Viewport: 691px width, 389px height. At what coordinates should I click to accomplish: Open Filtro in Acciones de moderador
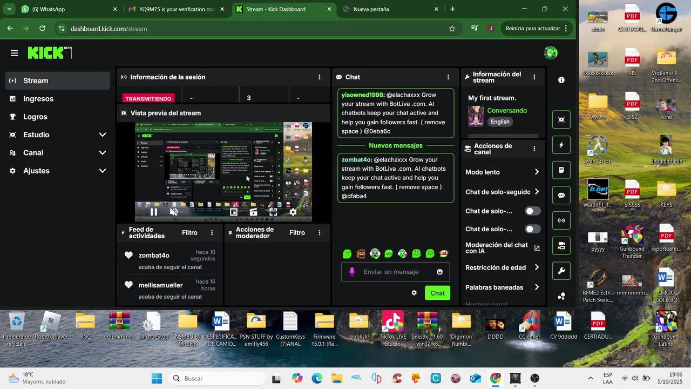tap(297, 233)
